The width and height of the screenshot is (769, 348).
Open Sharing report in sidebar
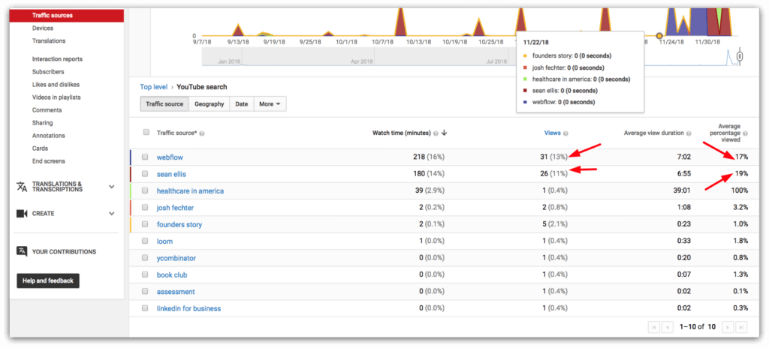click(43, 123)
